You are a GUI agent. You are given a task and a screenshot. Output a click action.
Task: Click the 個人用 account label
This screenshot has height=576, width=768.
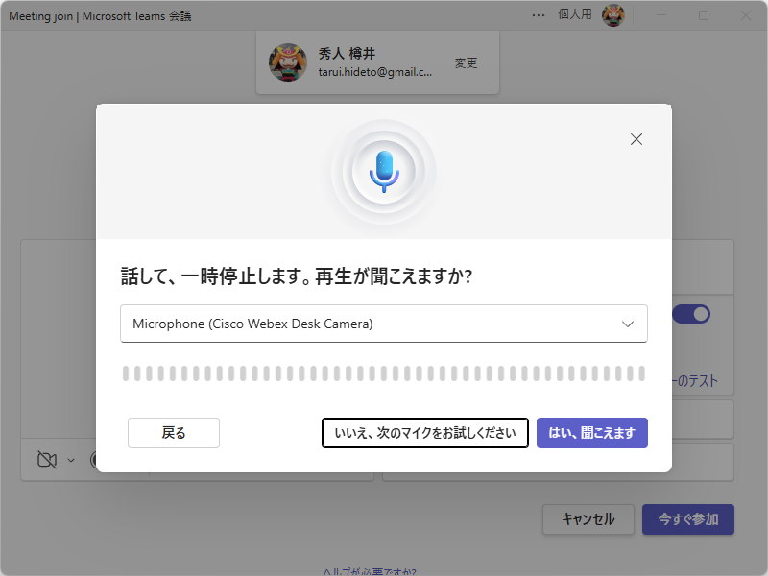pos(575,14)
